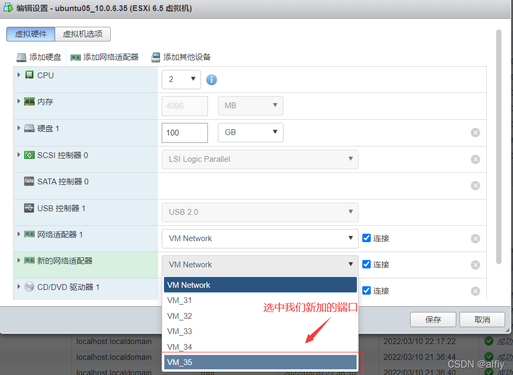Expand the hard disk 1 settings row
Screen dimensions: 513x375
pyautogui.click(x=19, y=128)
